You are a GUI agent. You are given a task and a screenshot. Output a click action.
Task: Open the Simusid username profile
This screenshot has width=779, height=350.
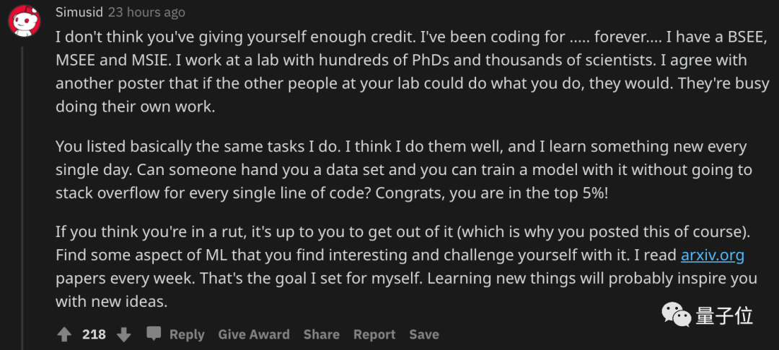tap(79, 12)
